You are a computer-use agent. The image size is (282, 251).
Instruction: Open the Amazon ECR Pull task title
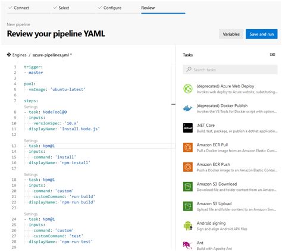[x=212, y=145]
